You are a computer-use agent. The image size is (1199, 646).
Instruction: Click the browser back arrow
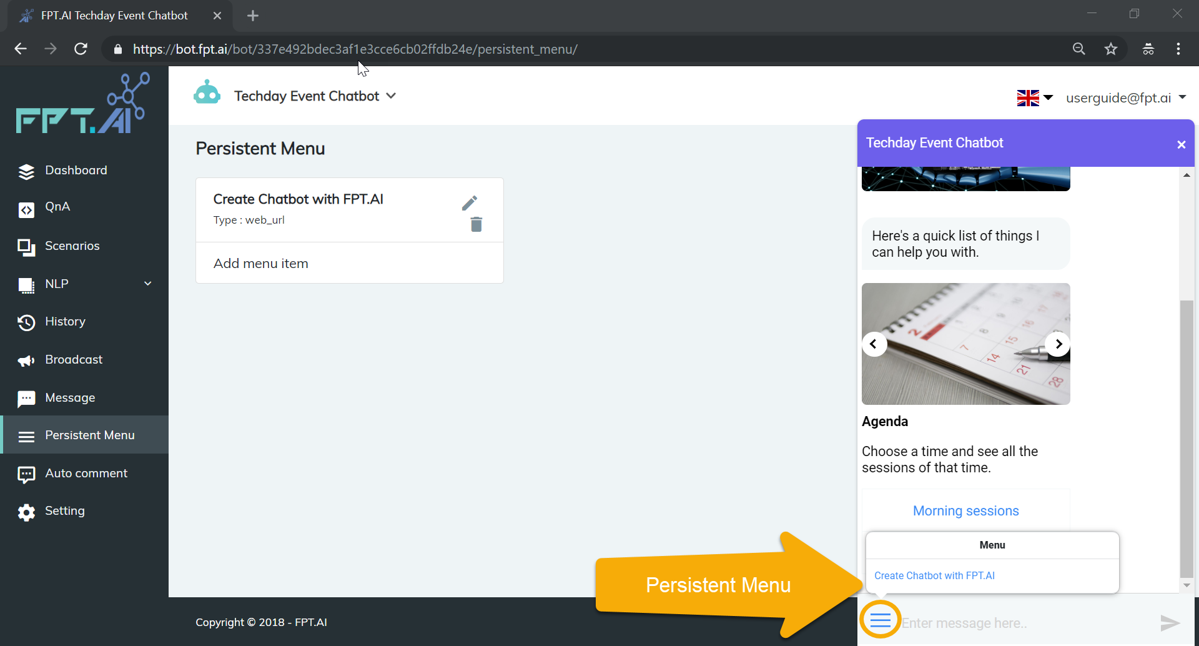21,49
